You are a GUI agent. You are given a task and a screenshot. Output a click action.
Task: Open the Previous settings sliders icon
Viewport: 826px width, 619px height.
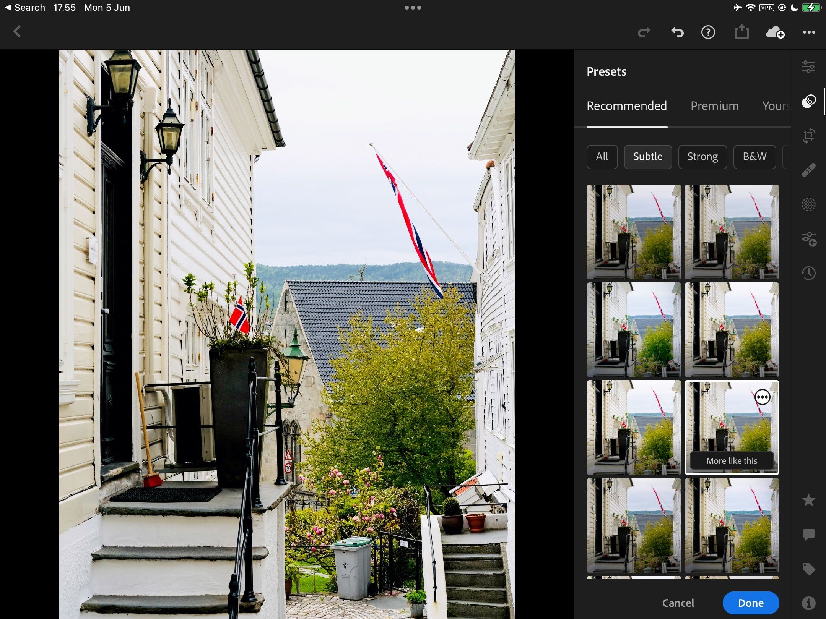pos(809,239)
